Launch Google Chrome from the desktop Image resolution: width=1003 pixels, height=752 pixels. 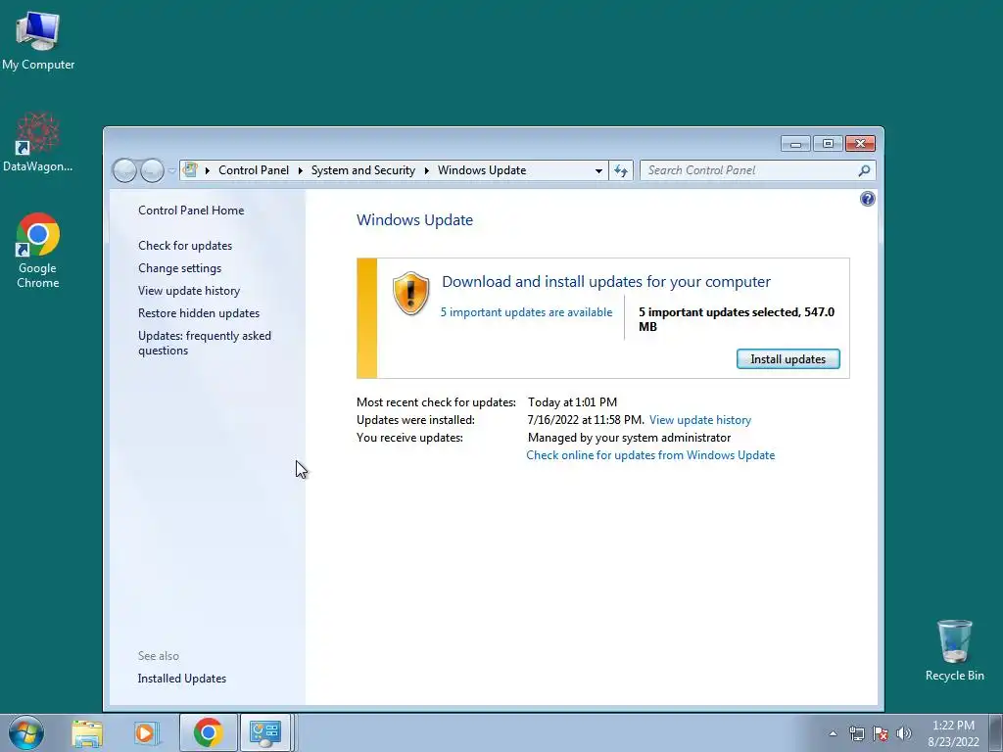[x=38, y=250]
